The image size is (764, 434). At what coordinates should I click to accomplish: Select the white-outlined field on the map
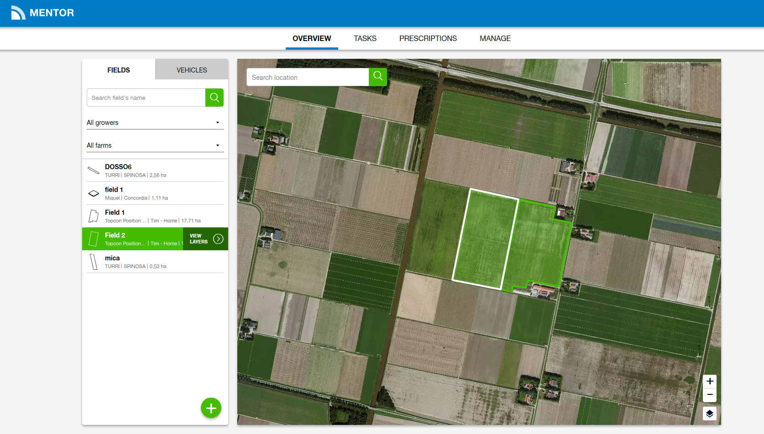(x=485, y=238)
